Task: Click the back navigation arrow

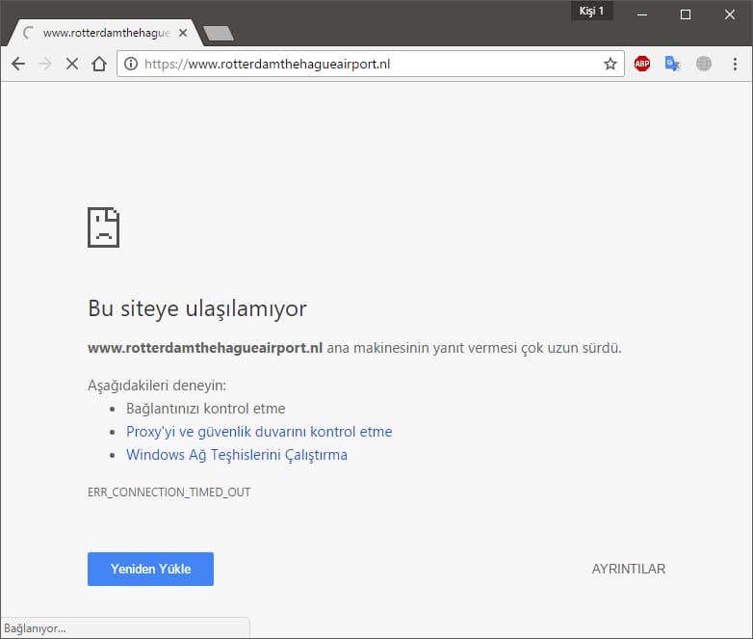Action: click(x=17, y=64)
